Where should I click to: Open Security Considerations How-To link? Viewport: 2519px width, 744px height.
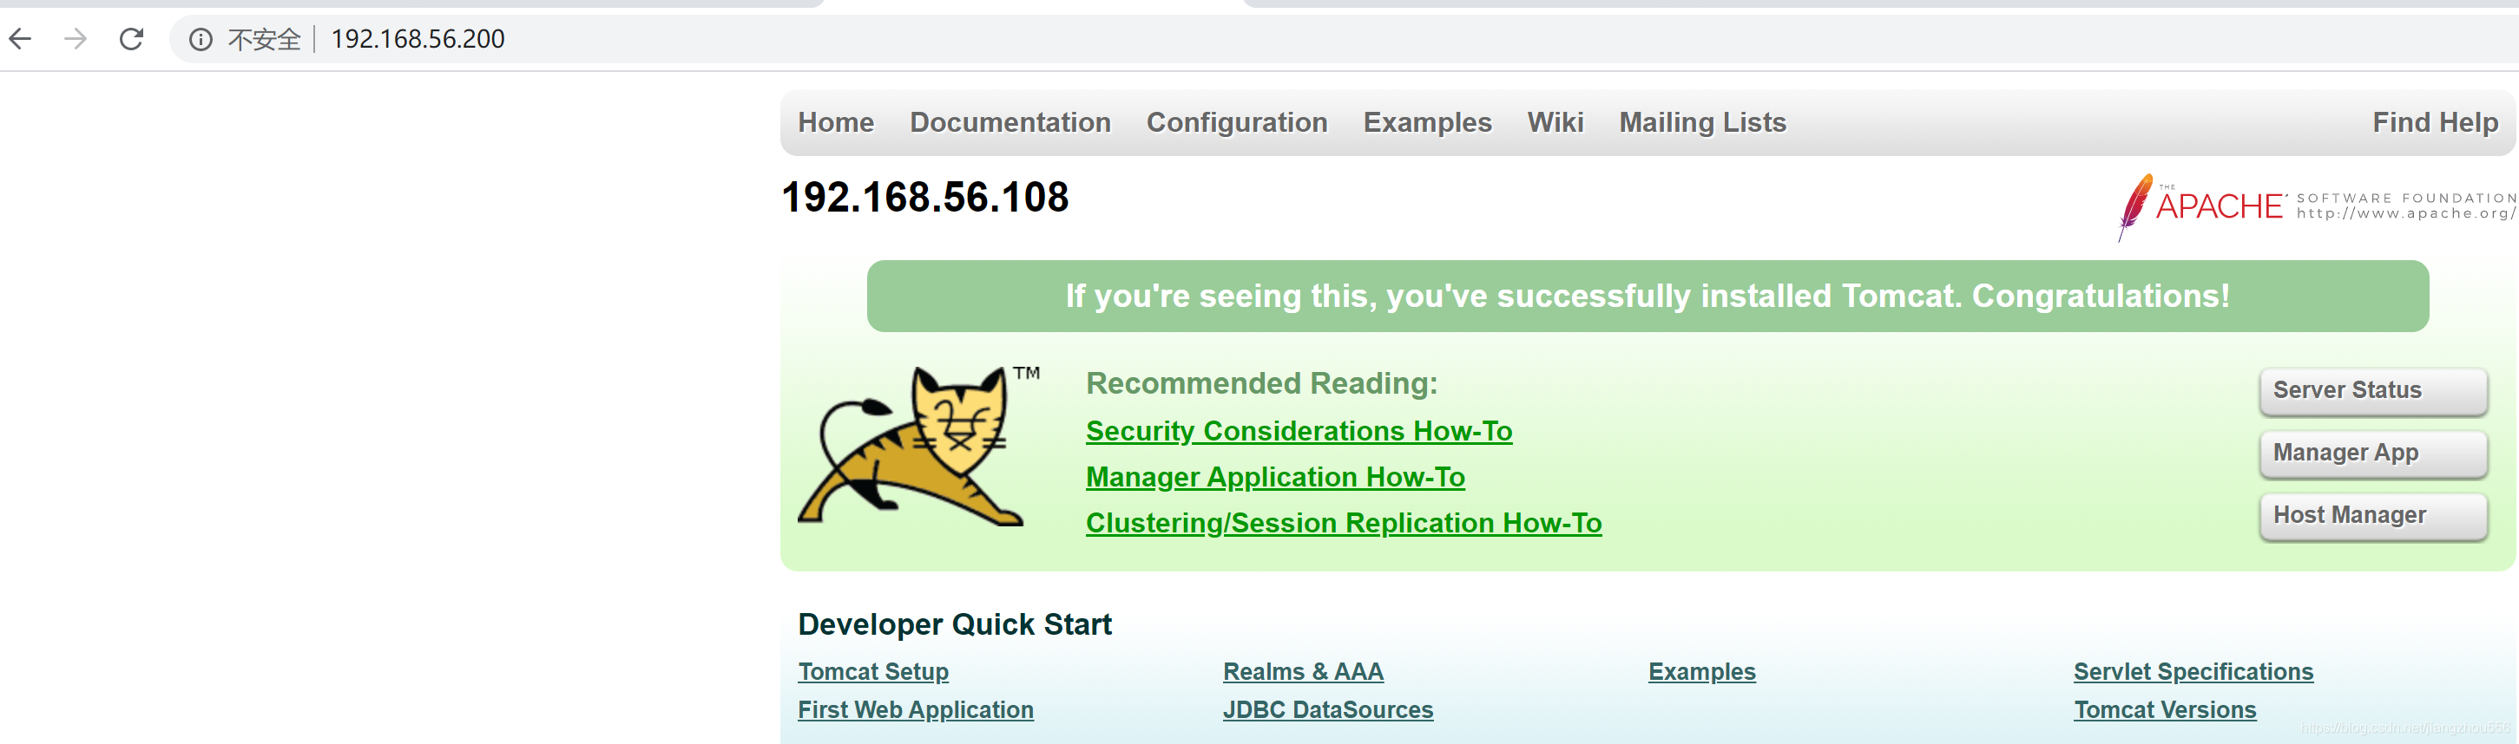tap(1299, 431)
